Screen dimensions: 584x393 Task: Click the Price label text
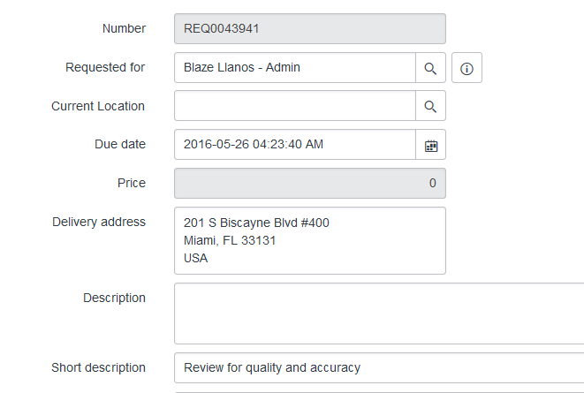click(x=132, y=183)
